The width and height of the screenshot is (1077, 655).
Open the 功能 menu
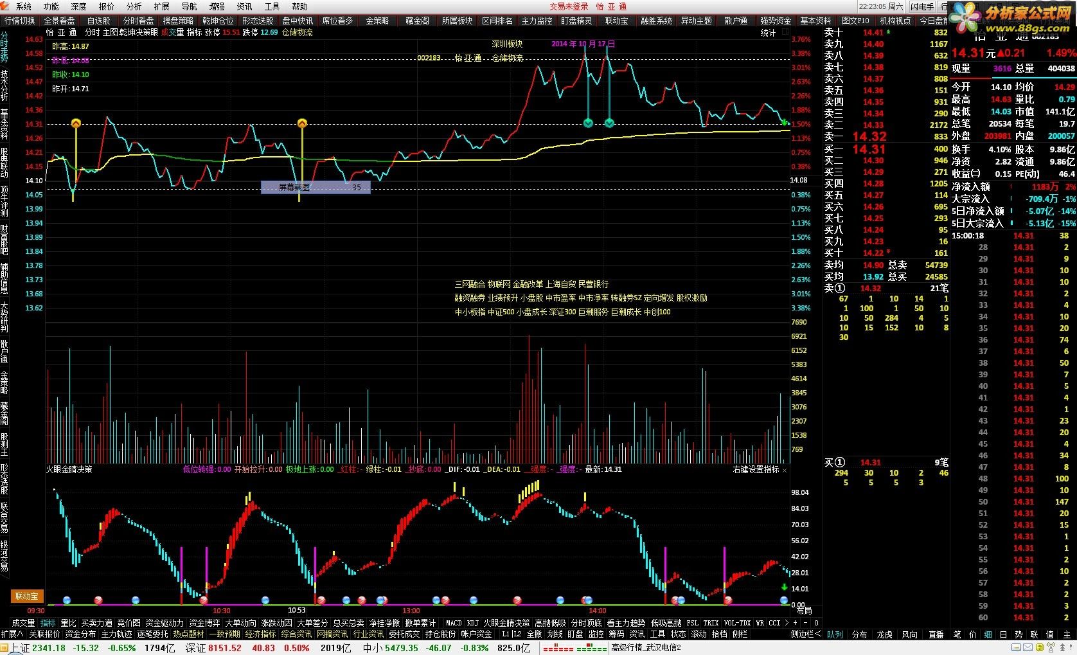pos(51,6)
